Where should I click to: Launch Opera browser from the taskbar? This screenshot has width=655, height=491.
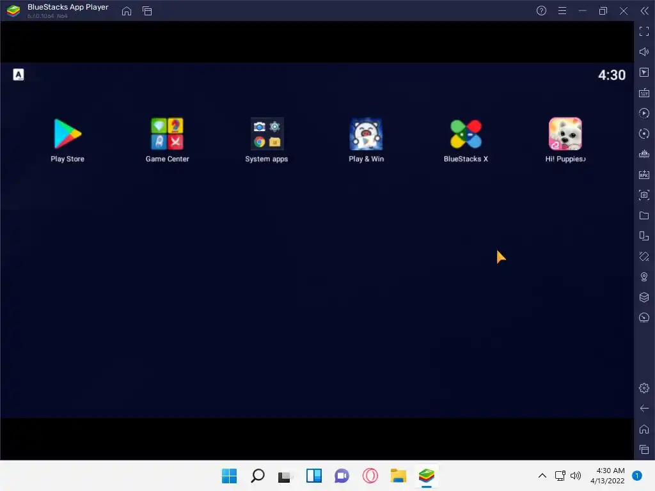pos(370,476)
